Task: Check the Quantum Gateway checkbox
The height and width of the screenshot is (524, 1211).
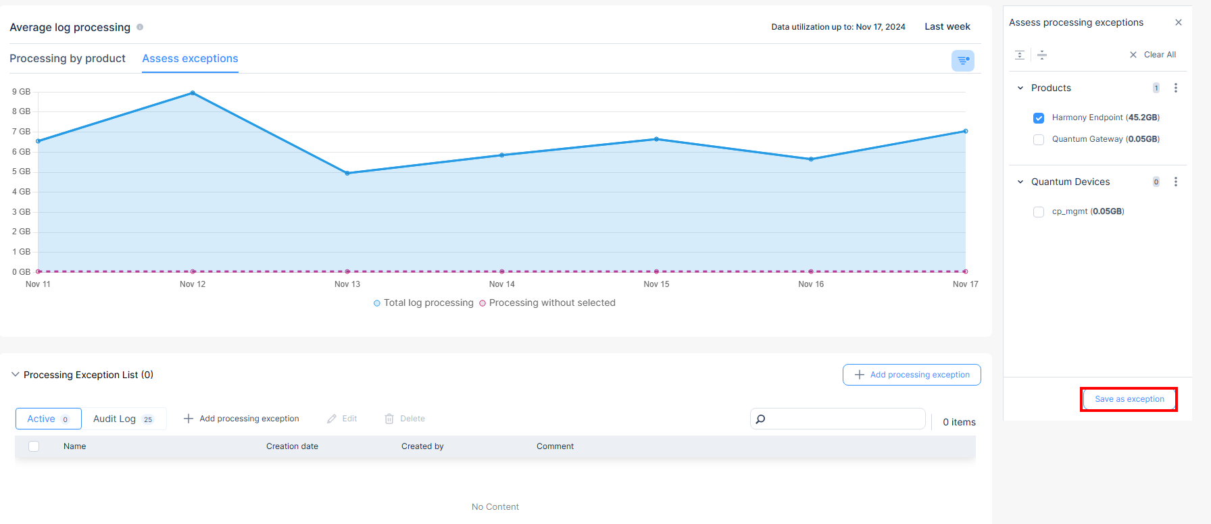Action: [x=1039, y=140]
